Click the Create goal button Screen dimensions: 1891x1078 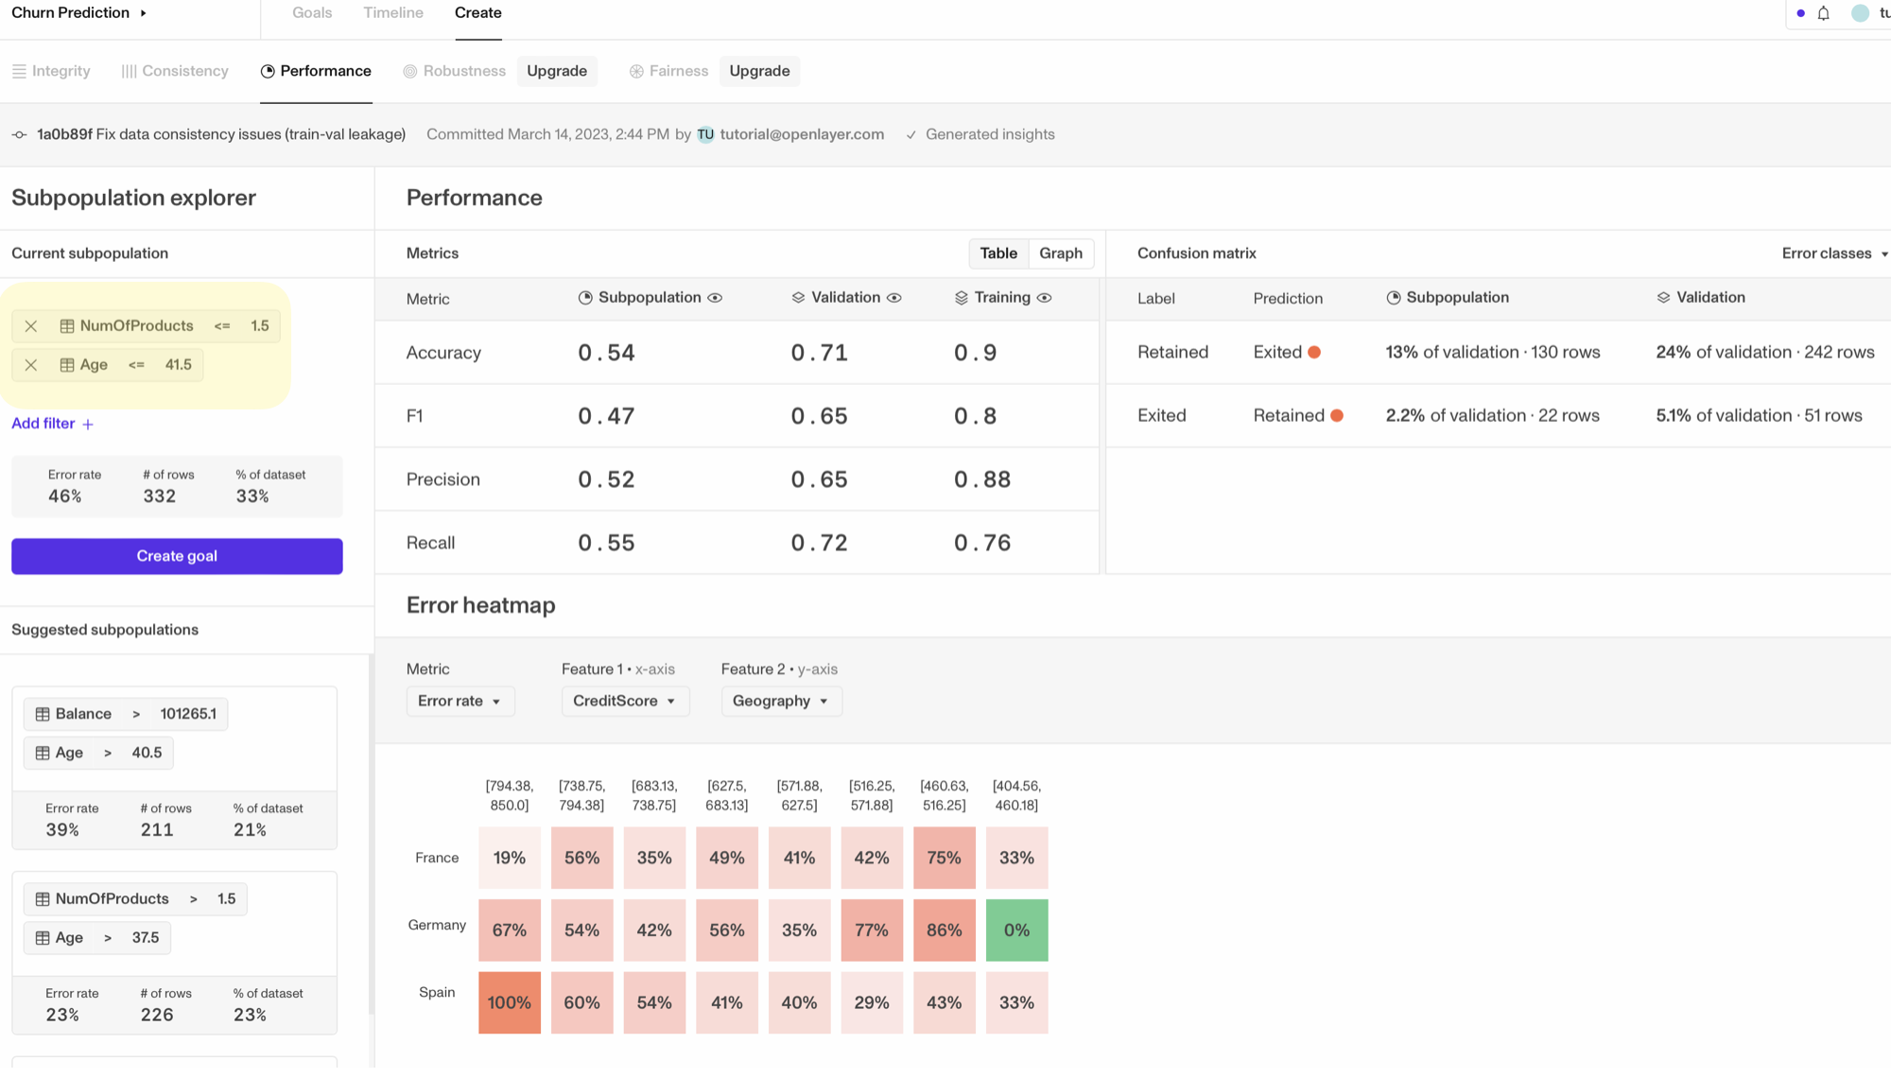(177, 556)
